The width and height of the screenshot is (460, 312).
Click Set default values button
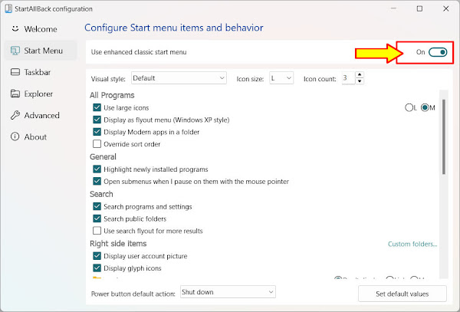coord(402,294)
